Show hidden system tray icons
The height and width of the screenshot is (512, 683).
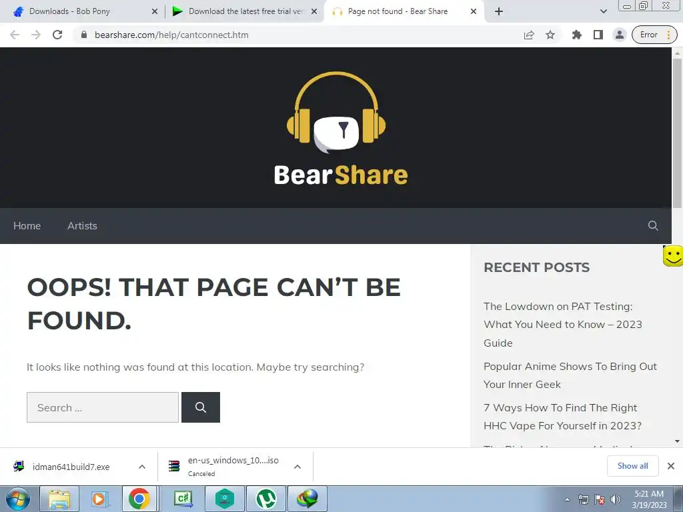pos(567,499)
